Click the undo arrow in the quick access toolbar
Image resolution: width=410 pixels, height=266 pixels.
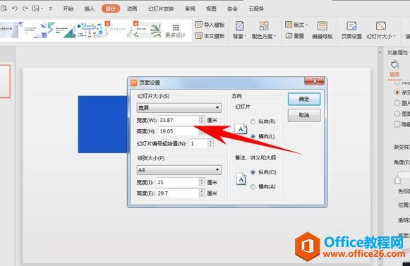pyautogui.click(x=15, y=8)
